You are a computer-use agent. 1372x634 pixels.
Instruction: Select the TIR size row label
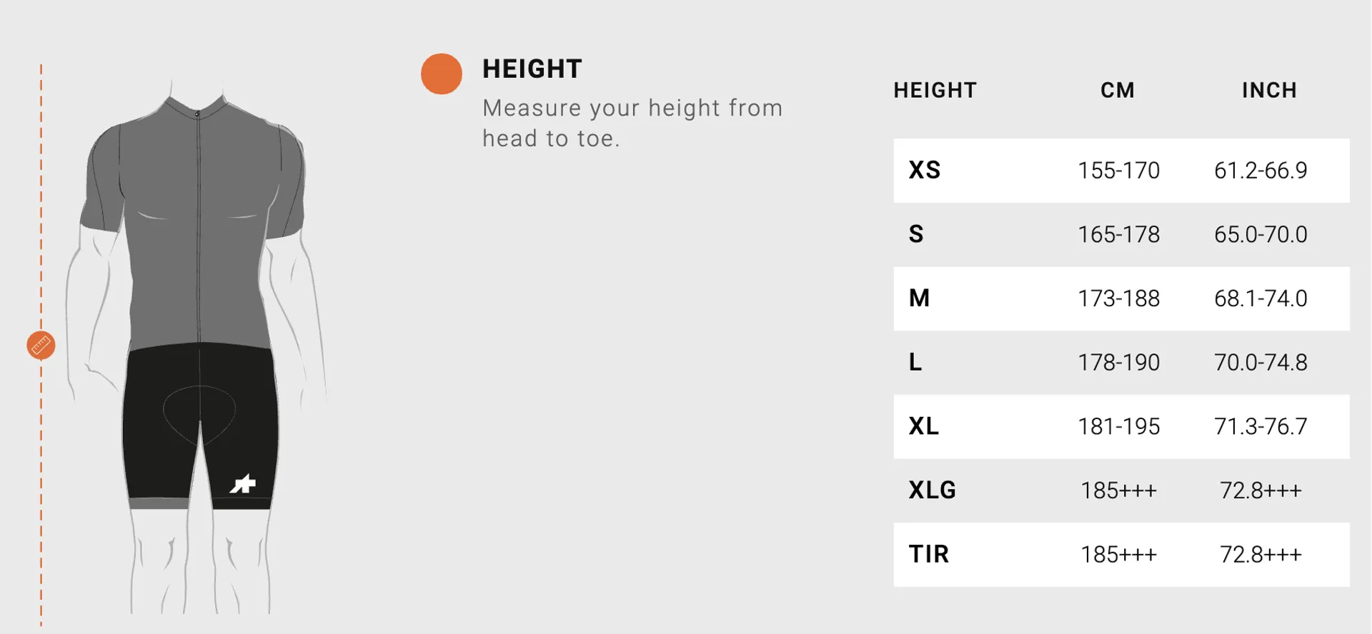pyautogui.click(x=929, y=555)
